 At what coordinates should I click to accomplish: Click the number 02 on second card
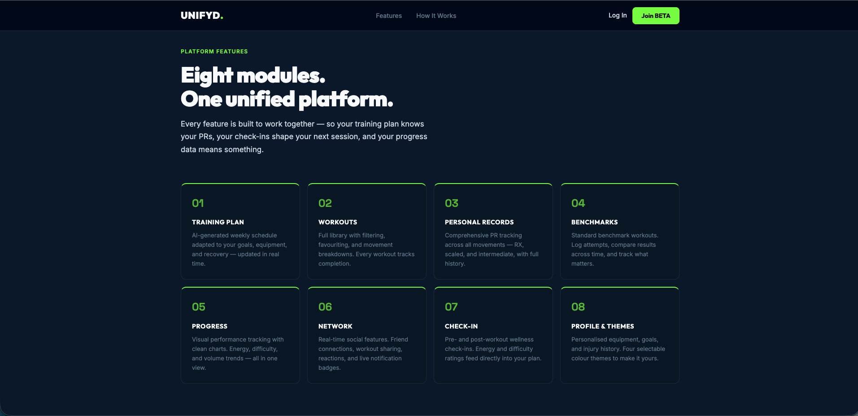point(325,203)
